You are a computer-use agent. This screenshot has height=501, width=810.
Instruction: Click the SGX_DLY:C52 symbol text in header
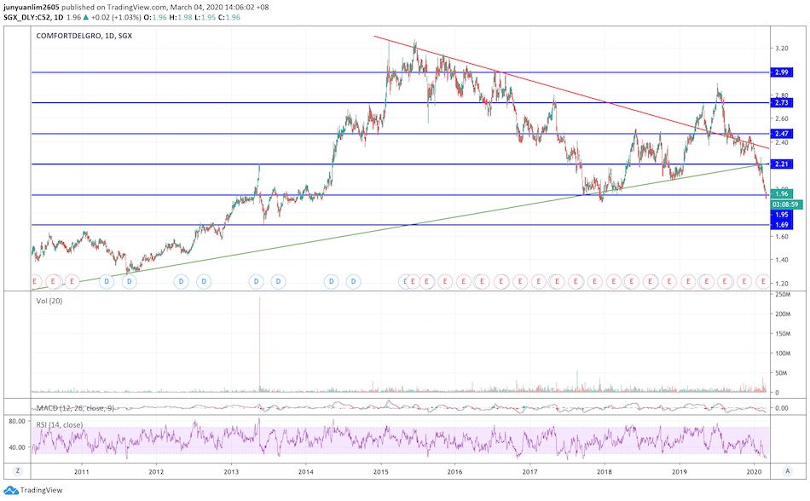(26, 17)
